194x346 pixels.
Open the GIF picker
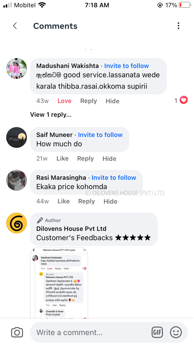tap(157, 332)
